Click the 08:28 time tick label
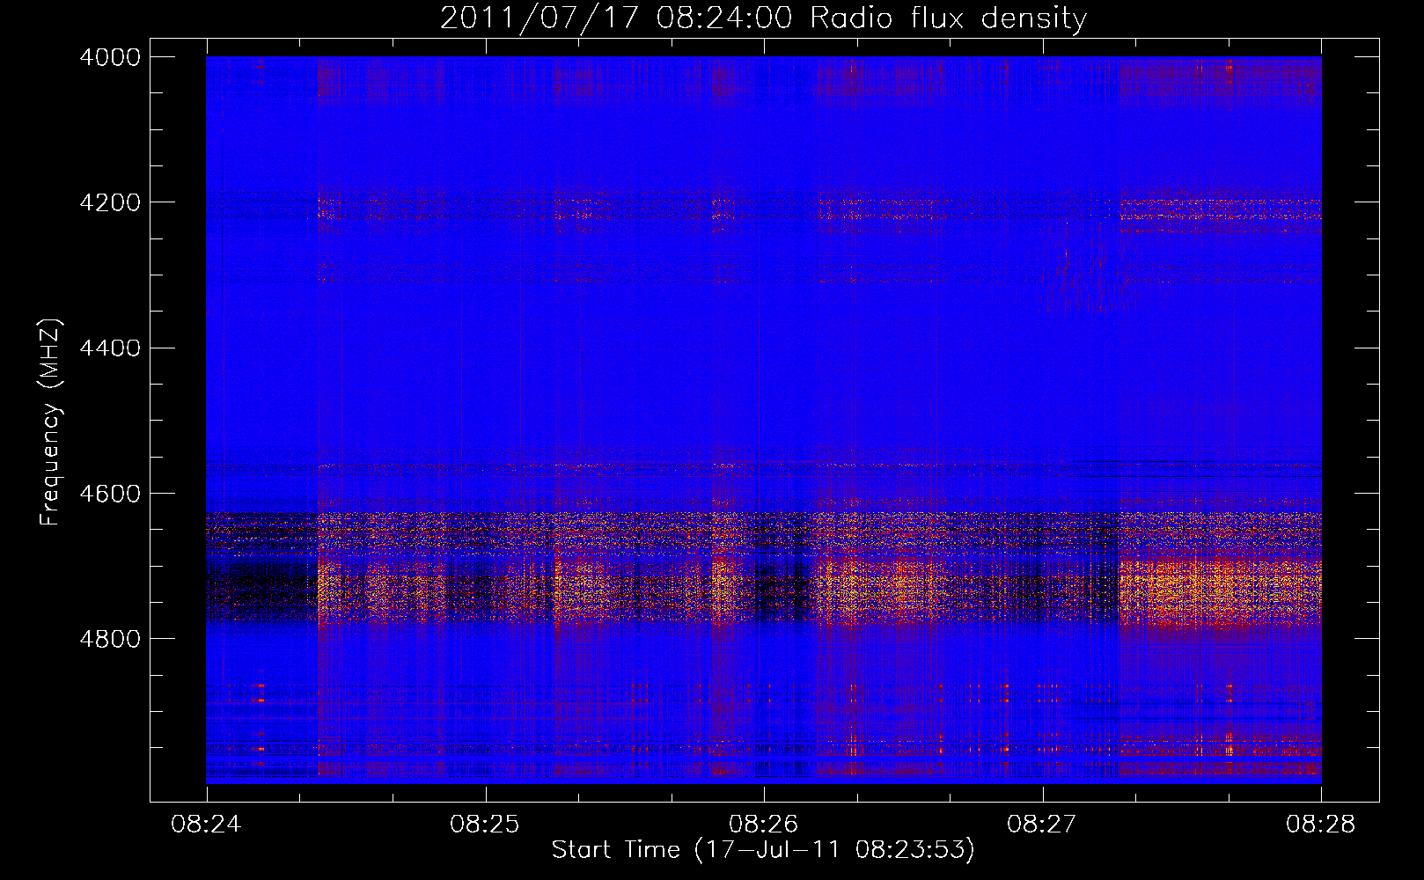The image size is (1424, 880). (1321, 825)
